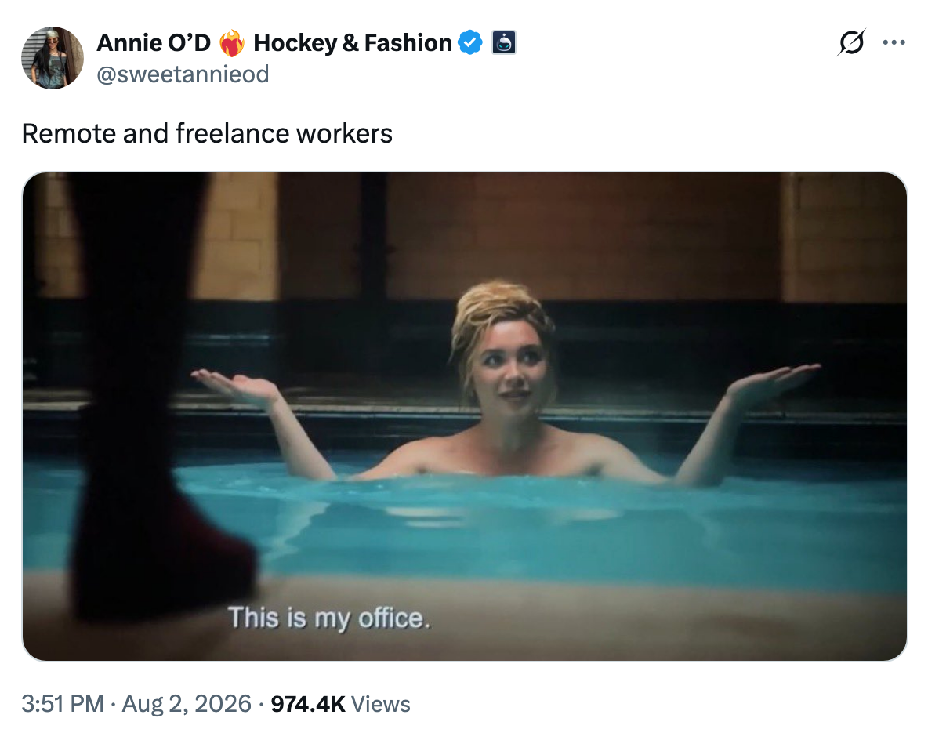
Task: Click the affiliate badge beside the checkmark
Action: tap(504, 42)
